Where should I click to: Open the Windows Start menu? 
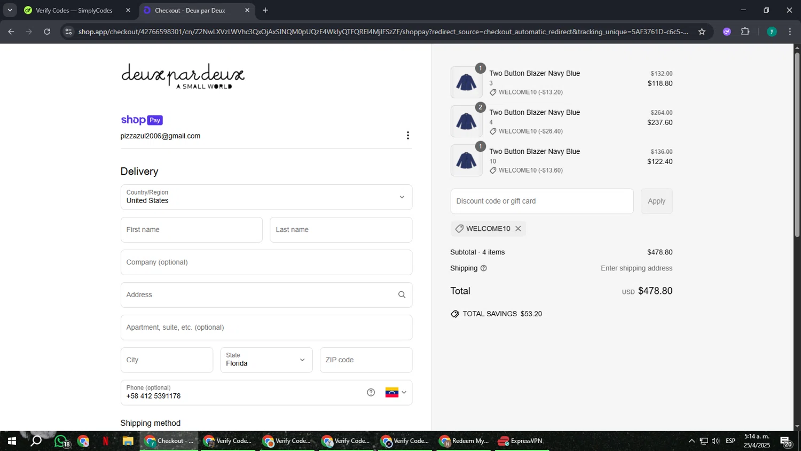[12, 441]
